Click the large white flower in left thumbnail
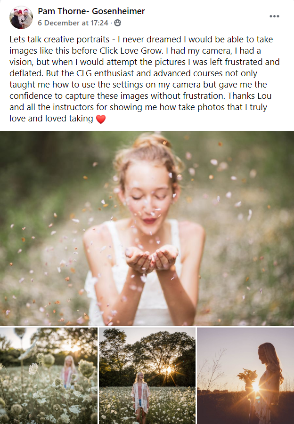The image size is (294, 424). pos(33,368)
